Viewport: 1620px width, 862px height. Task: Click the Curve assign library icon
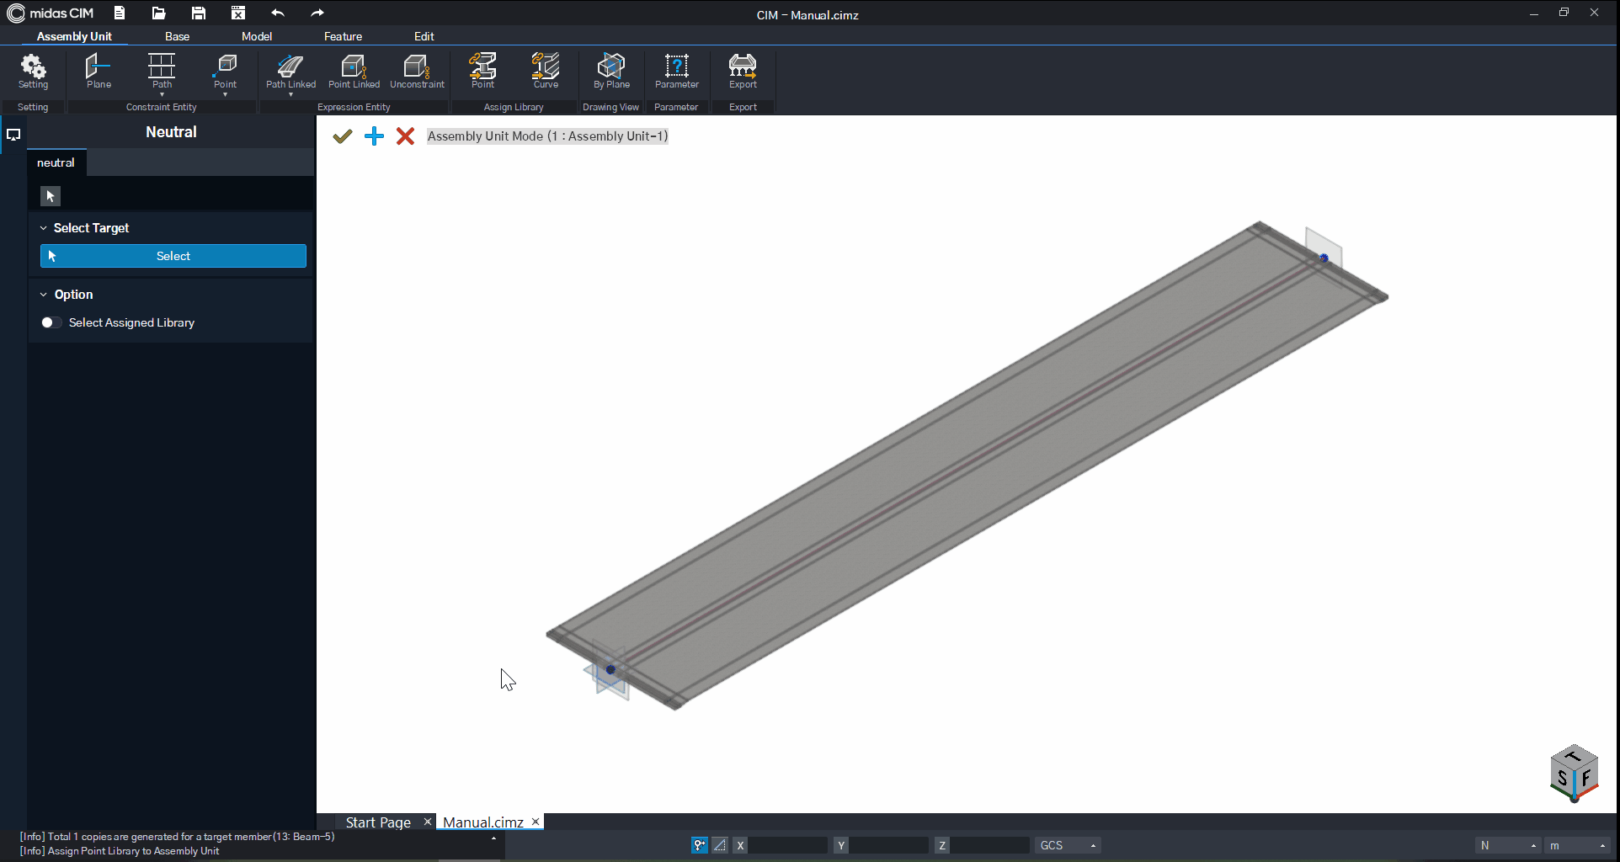[x=546, y=71]
